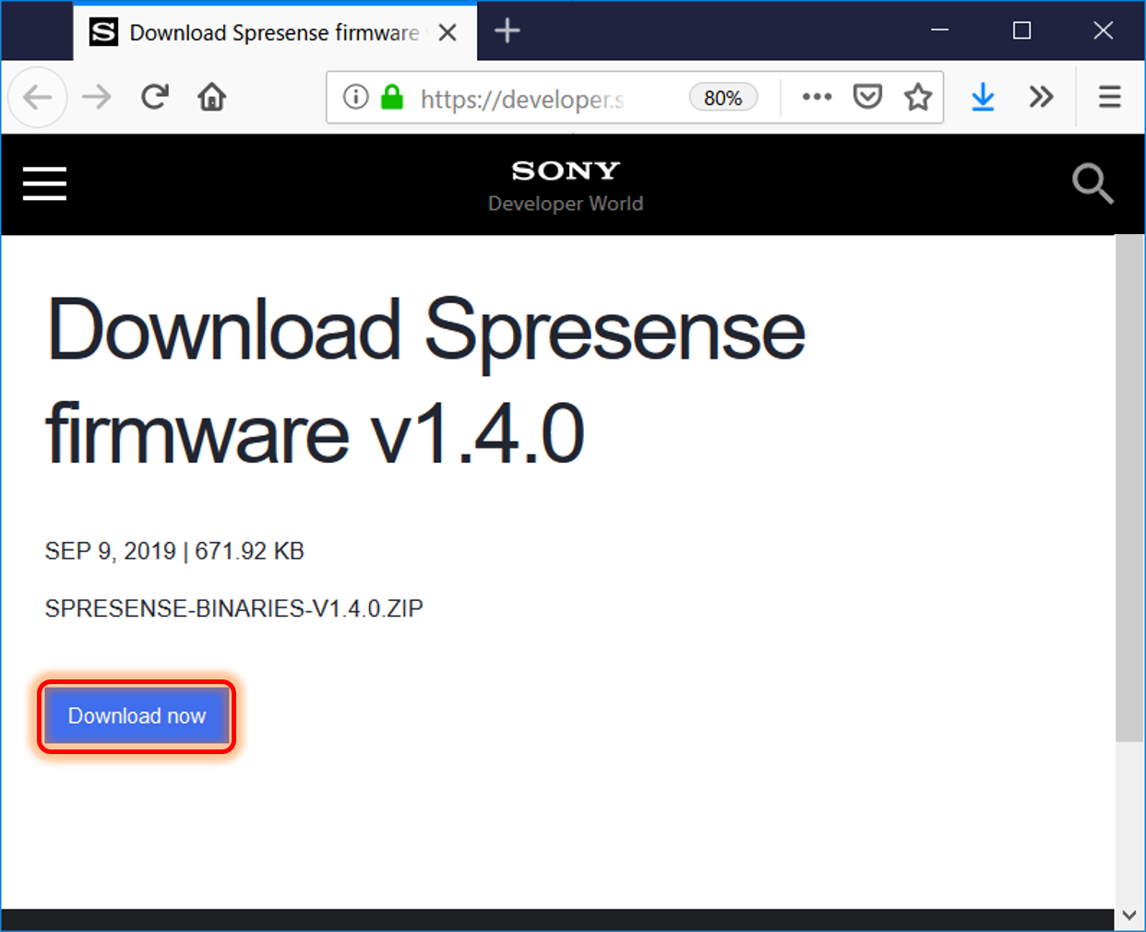Click the address bar to edit URL
Image resolution: width=1146 pixels, height=932 pixels.
point(554,97)
